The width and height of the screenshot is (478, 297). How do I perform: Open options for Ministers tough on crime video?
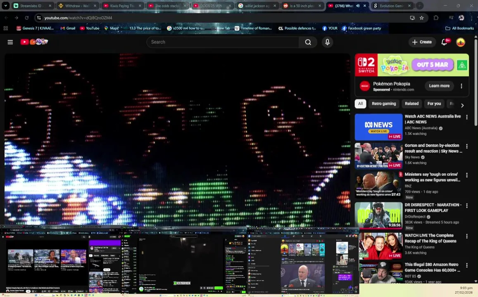(466, 175)
